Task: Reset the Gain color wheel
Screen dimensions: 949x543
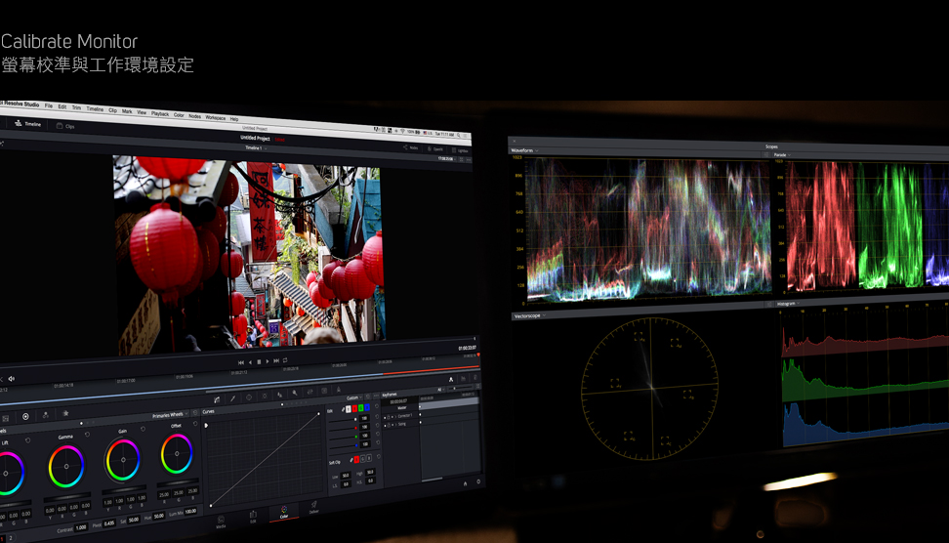Action: pyautogui.click(x=143, y=429)
